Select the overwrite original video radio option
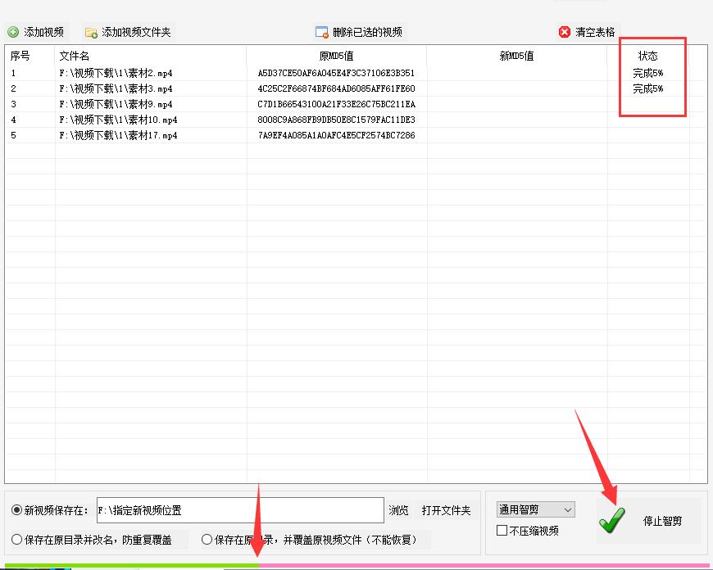 click(x=207, y=540)
